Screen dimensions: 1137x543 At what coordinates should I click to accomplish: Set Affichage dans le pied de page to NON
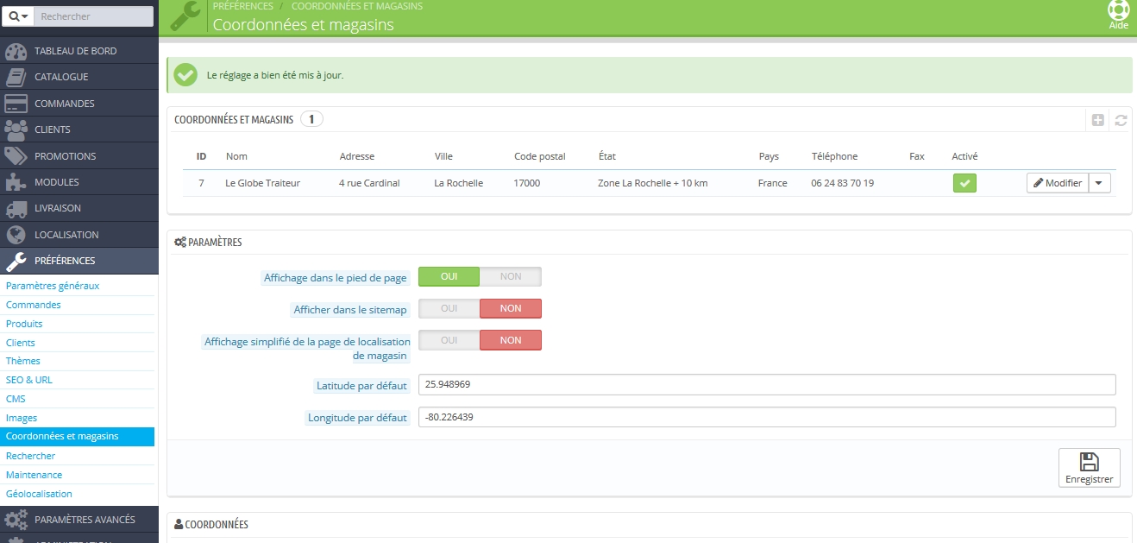511,277
